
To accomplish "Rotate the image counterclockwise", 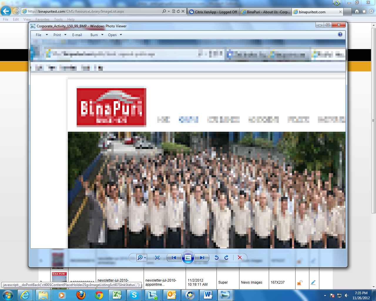I will click(216, 258).
